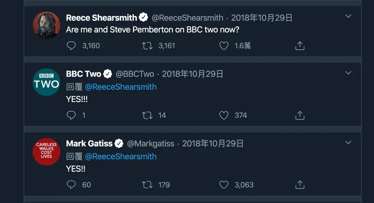The image size is (374, 203).
Task: Click @ReeceShearsmith mention in Mark Gatiss's reply
Action: pos(120,156)
